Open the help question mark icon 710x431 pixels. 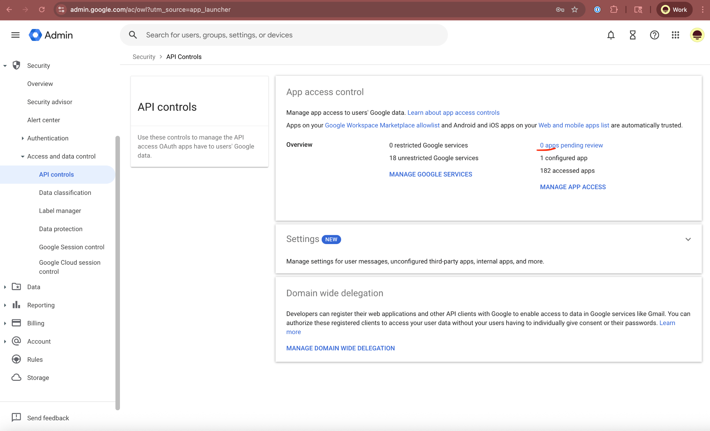pyautogui.click(x=654, y=35)
